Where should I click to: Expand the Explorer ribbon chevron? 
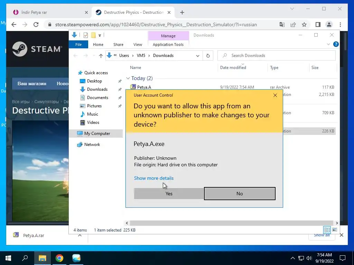(328, 44)
